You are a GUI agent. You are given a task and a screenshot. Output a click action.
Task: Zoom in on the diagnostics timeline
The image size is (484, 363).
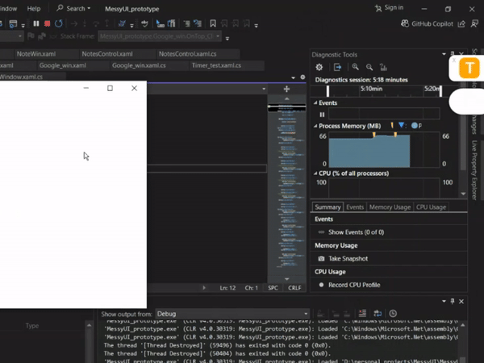coord(355,67)
